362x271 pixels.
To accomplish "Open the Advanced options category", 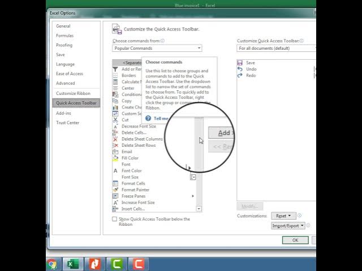I will click(66, 83).
